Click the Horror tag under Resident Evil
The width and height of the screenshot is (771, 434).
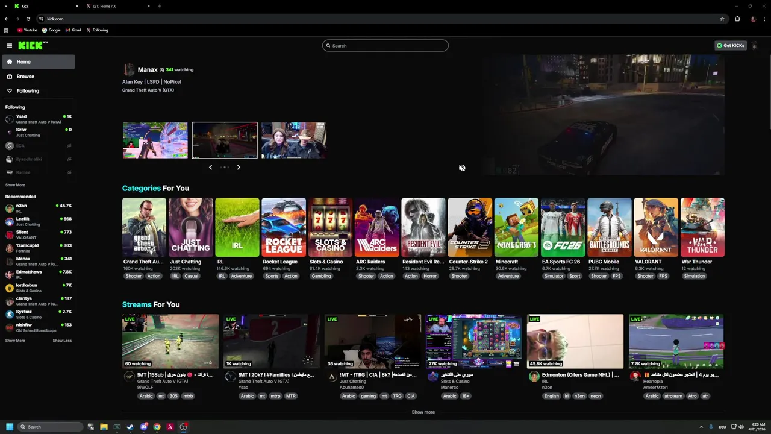(x=430, y=276)
